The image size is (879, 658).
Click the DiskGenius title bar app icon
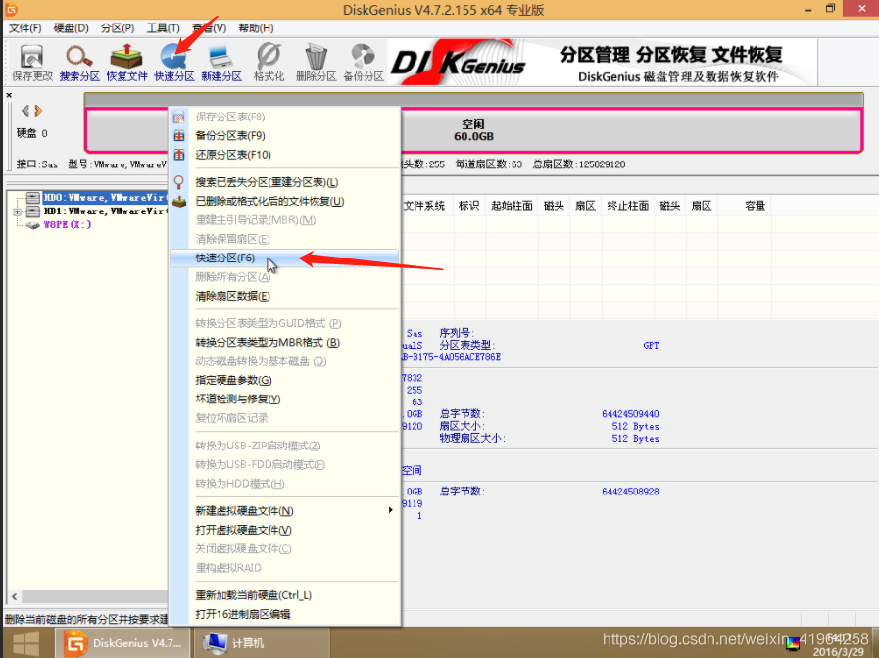point(11,10)
